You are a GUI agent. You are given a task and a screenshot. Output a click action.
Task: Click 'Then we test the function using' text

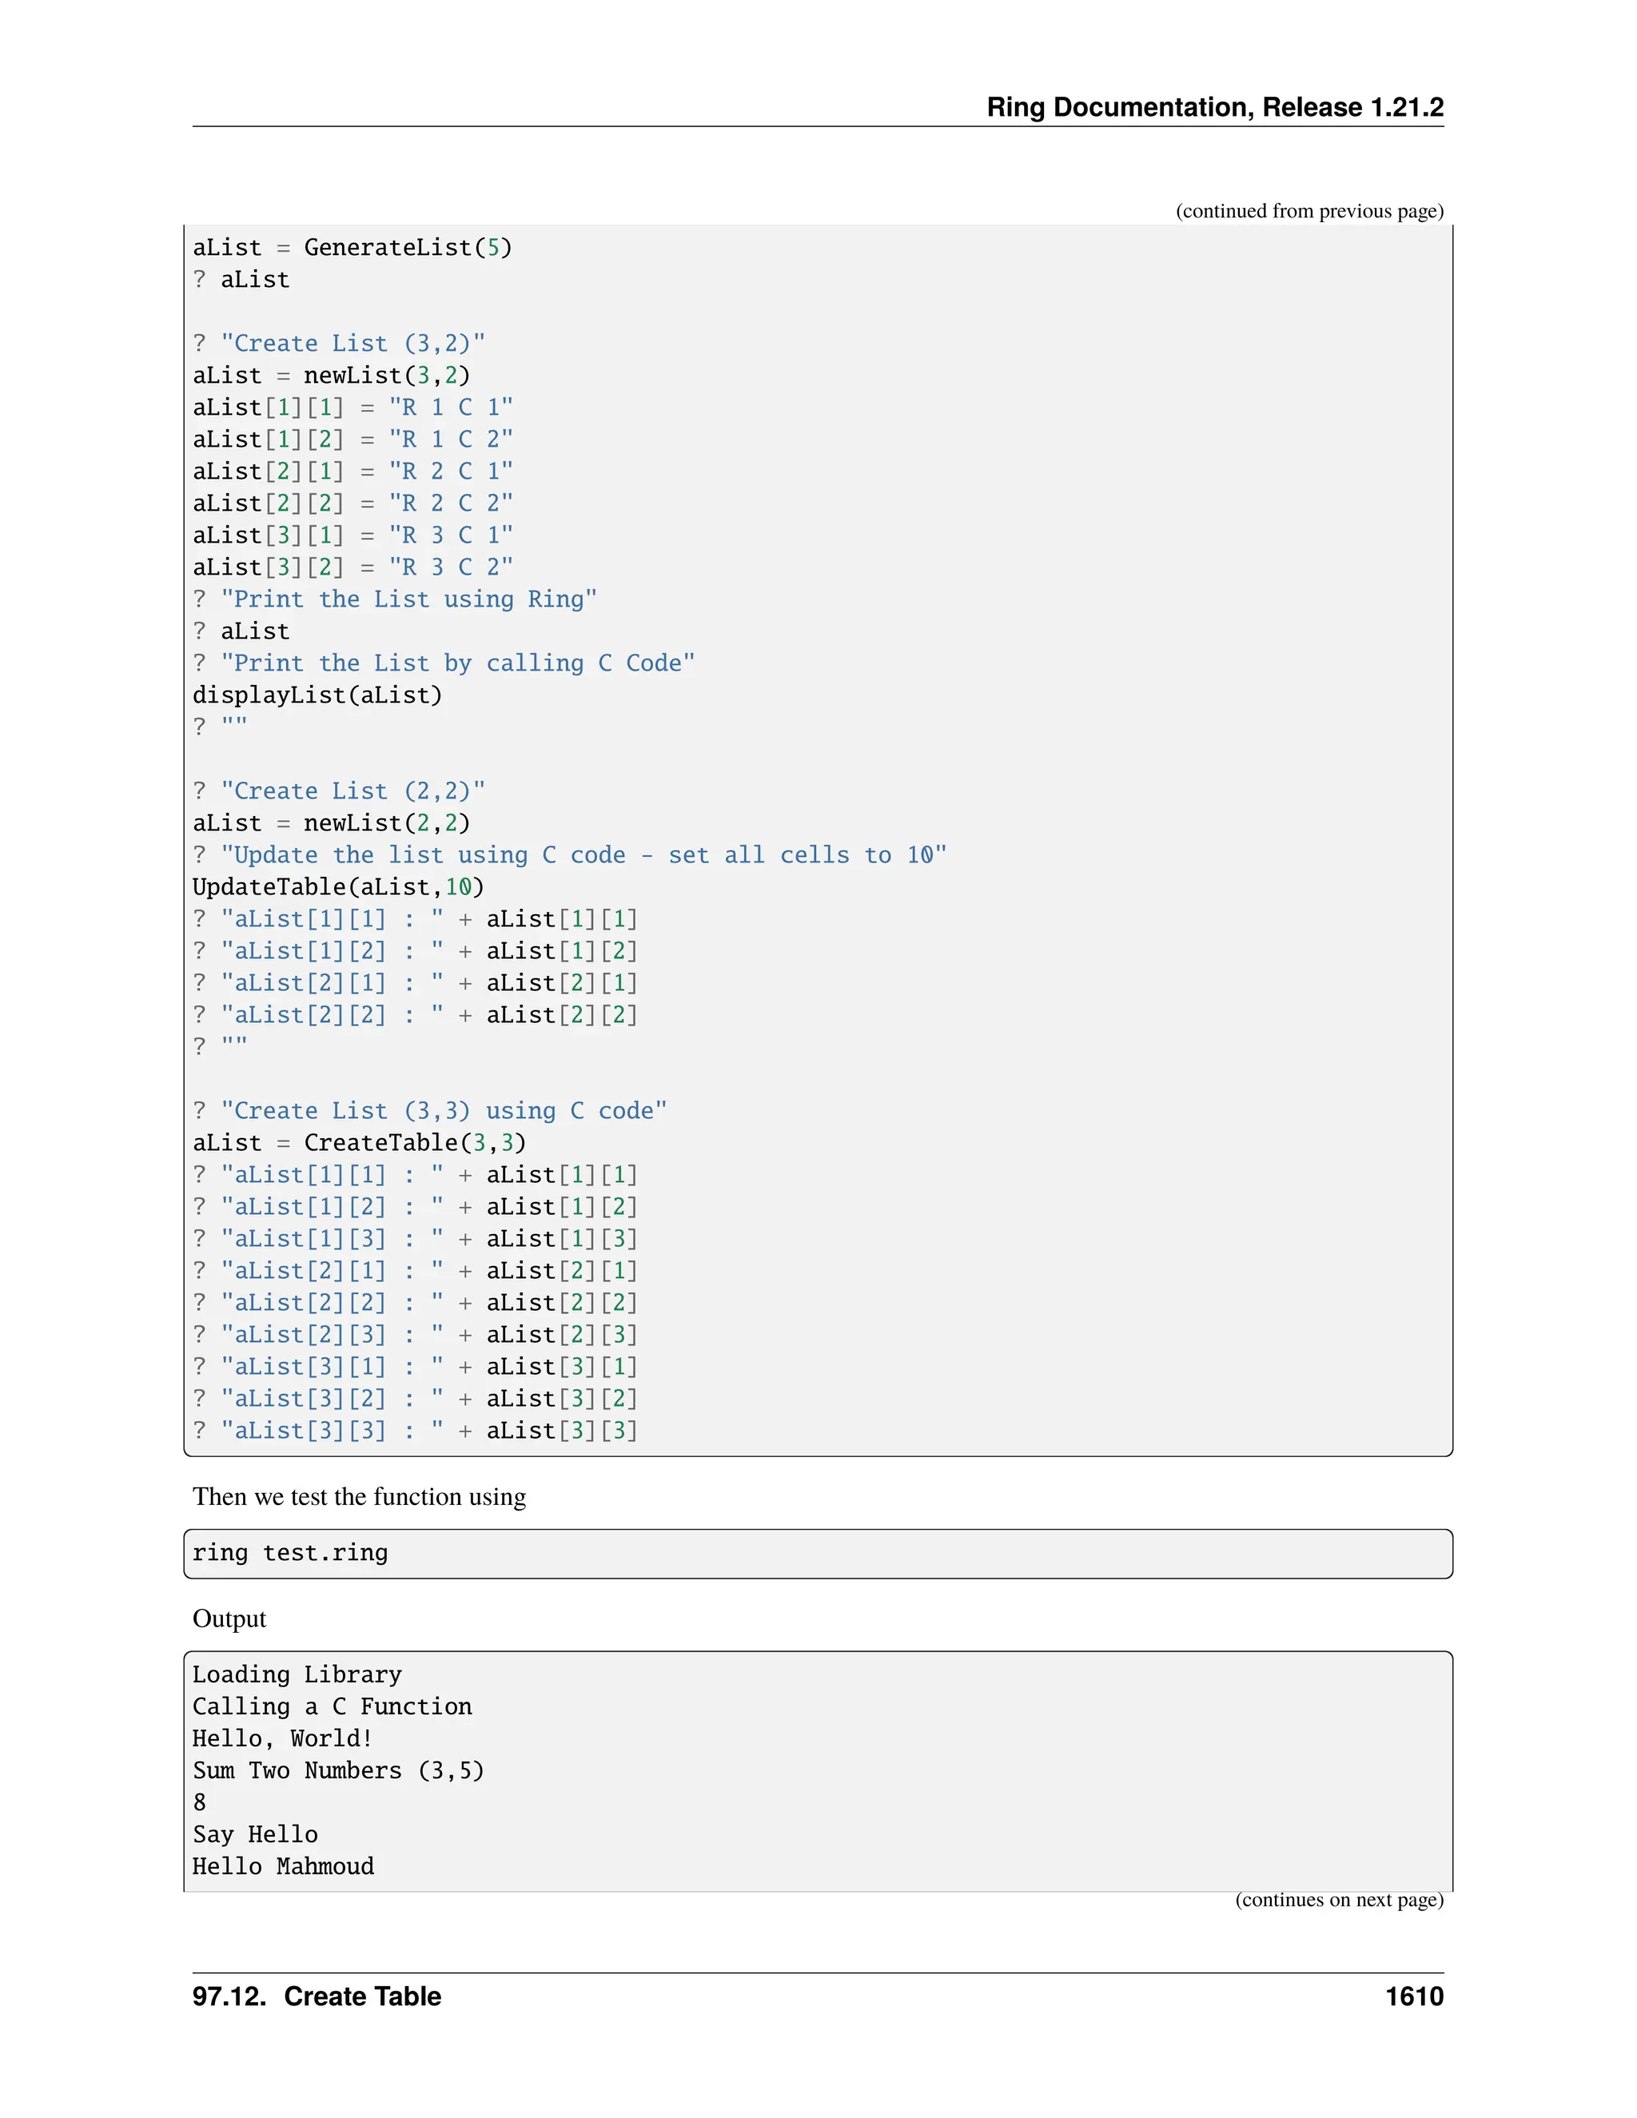point(359,1496)
